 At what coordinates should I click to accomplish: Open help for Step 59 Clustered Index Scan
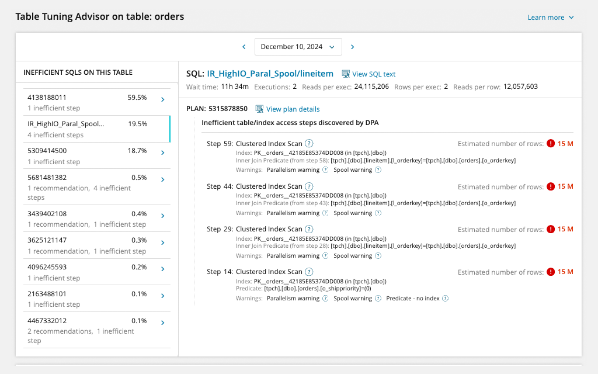(x=309, y=144)
